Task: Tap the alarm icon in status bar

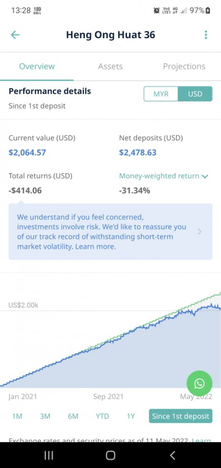Action: 156,11
